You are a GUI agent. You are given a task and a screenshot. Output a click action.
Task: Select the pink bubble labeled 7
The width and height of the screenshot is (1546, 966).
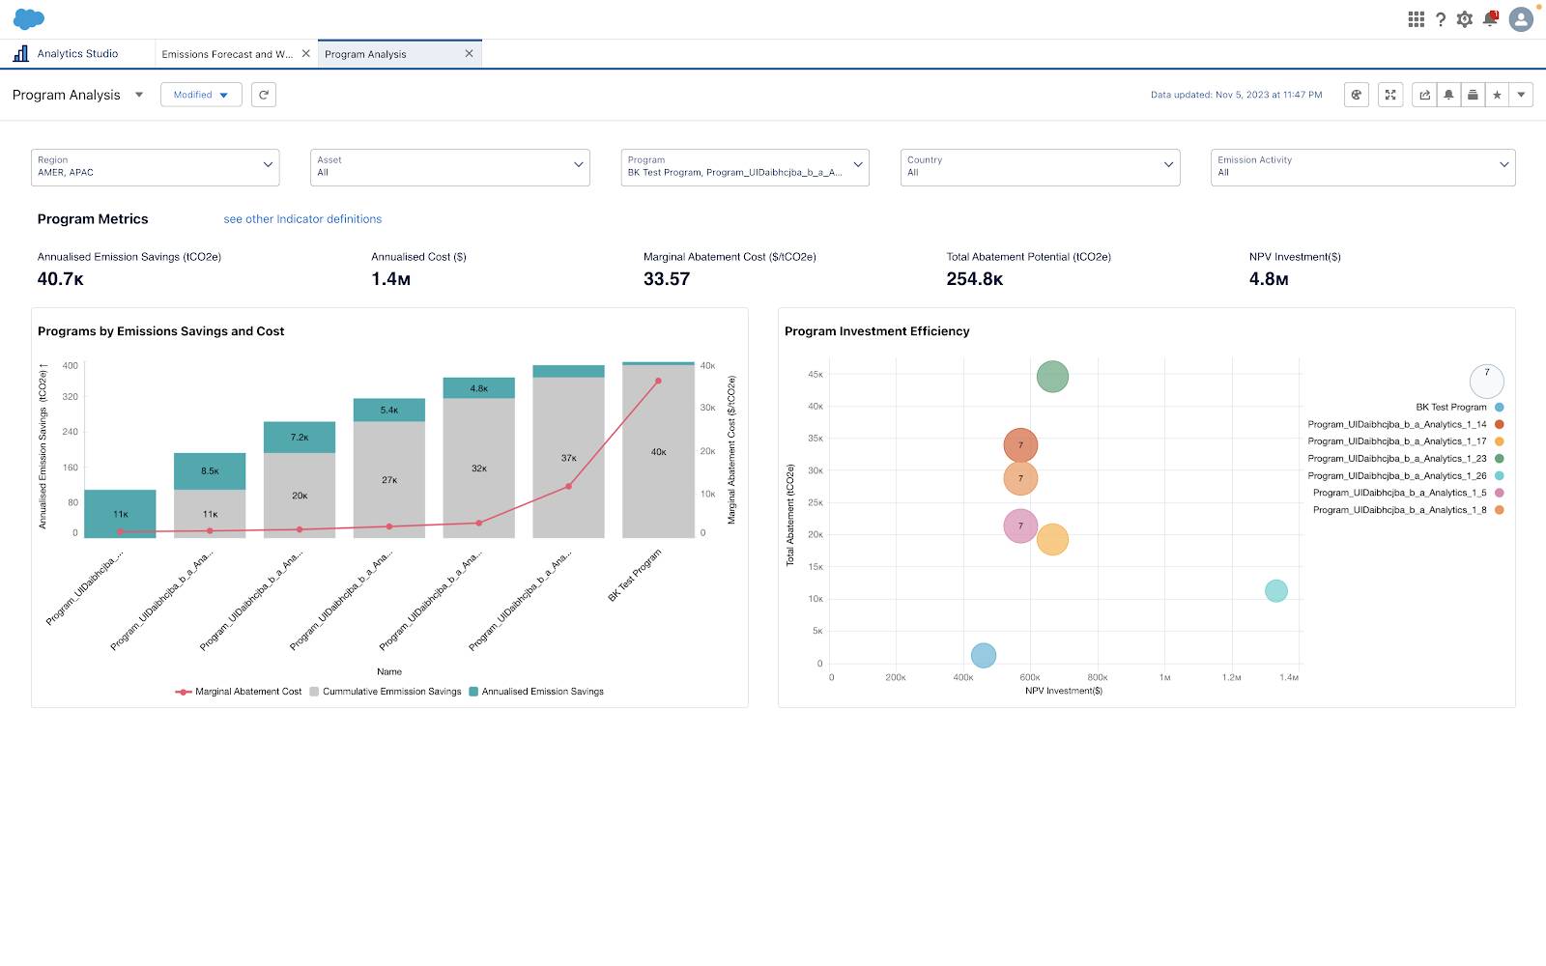click(1020, 526)
